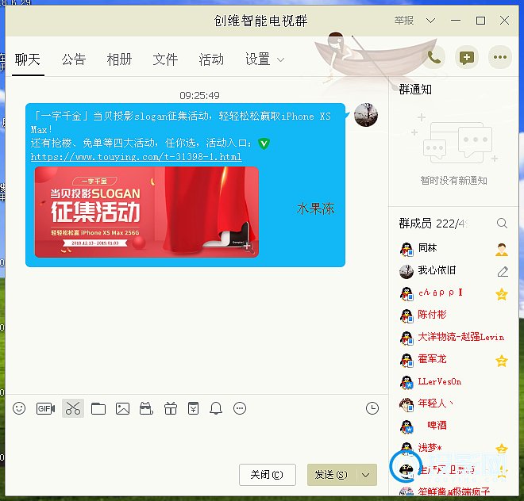This screenshot has height=501, width=524.
Task: Open the gift box icon
Action: pyautogui.click(x=170, y=408)
